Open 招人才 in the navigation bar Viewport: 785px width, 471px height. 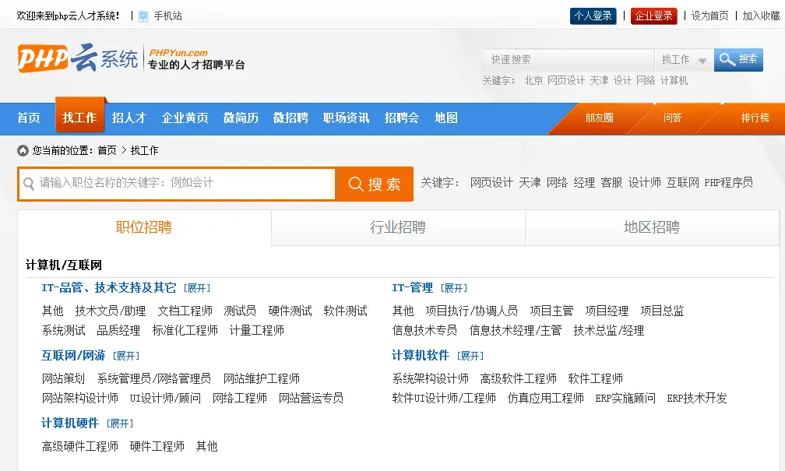pos(128,118)
